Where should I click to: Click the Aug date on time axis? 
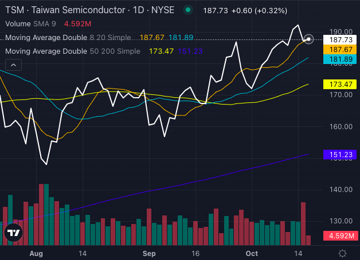coord(36,253)
